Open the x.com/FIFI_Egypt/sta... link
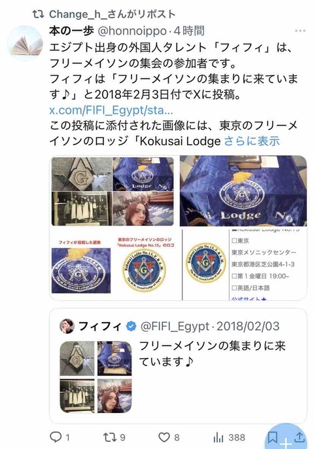Image resolution: width=314 pixels, height=449 pixels. 111,110
